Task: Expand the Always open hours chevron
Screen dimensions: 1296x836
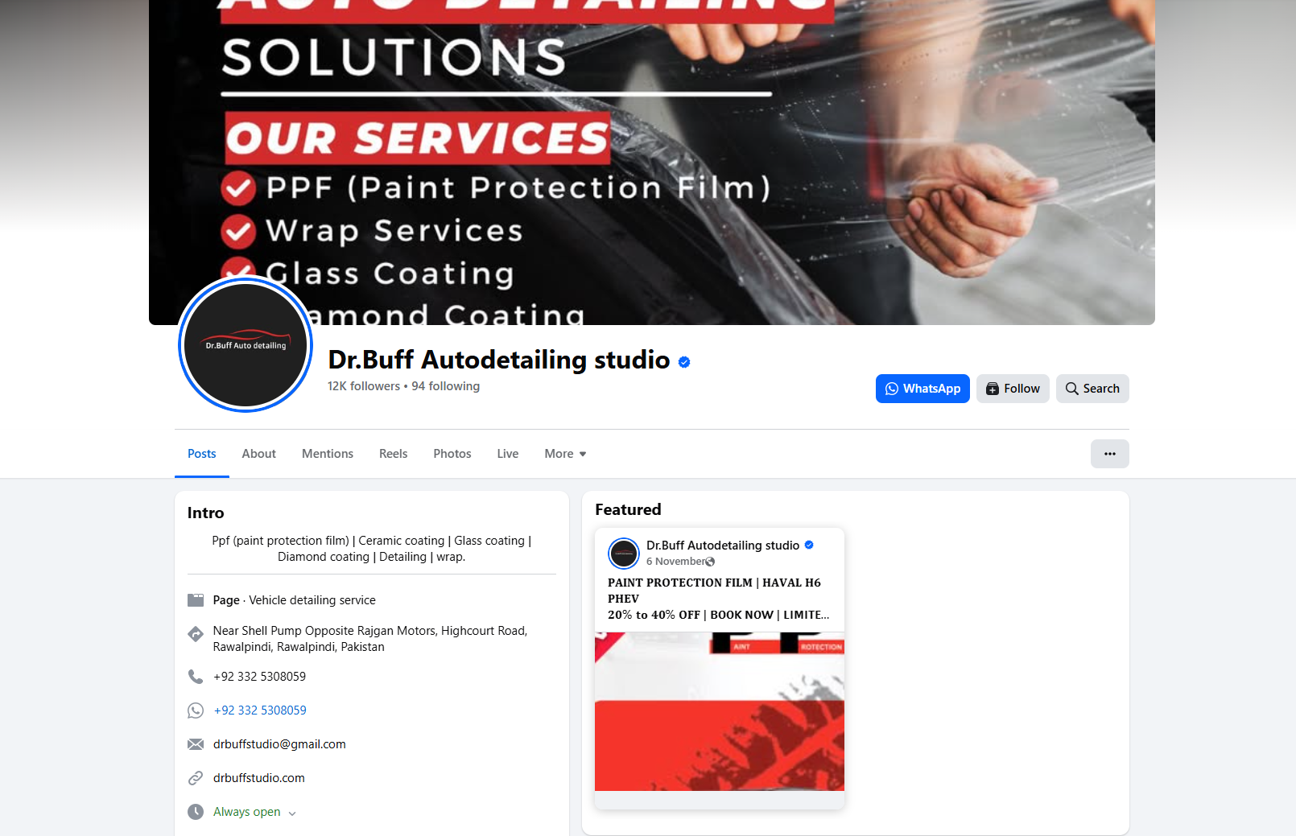Action: click(x=292, y=813)
